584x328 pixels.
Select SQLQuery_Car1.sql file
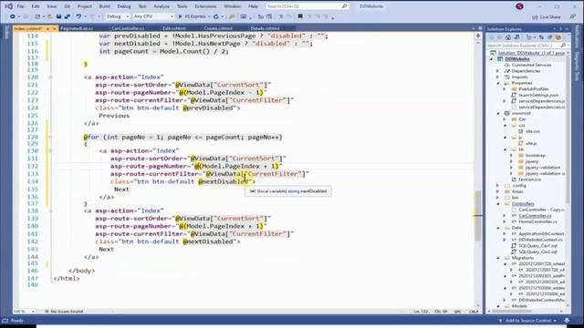click(537, 246)
